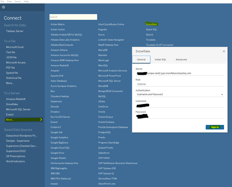This screenshot has width=232, height=187.
Task: Select Tableau Server under Search for Data
Action: (x=15, y=31)
